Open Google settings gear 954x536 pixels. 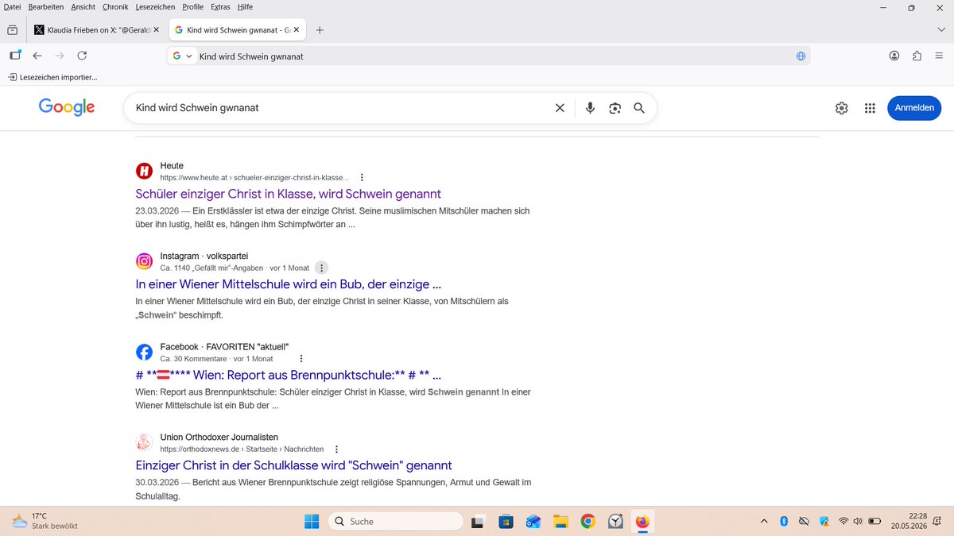coord(842,108)
